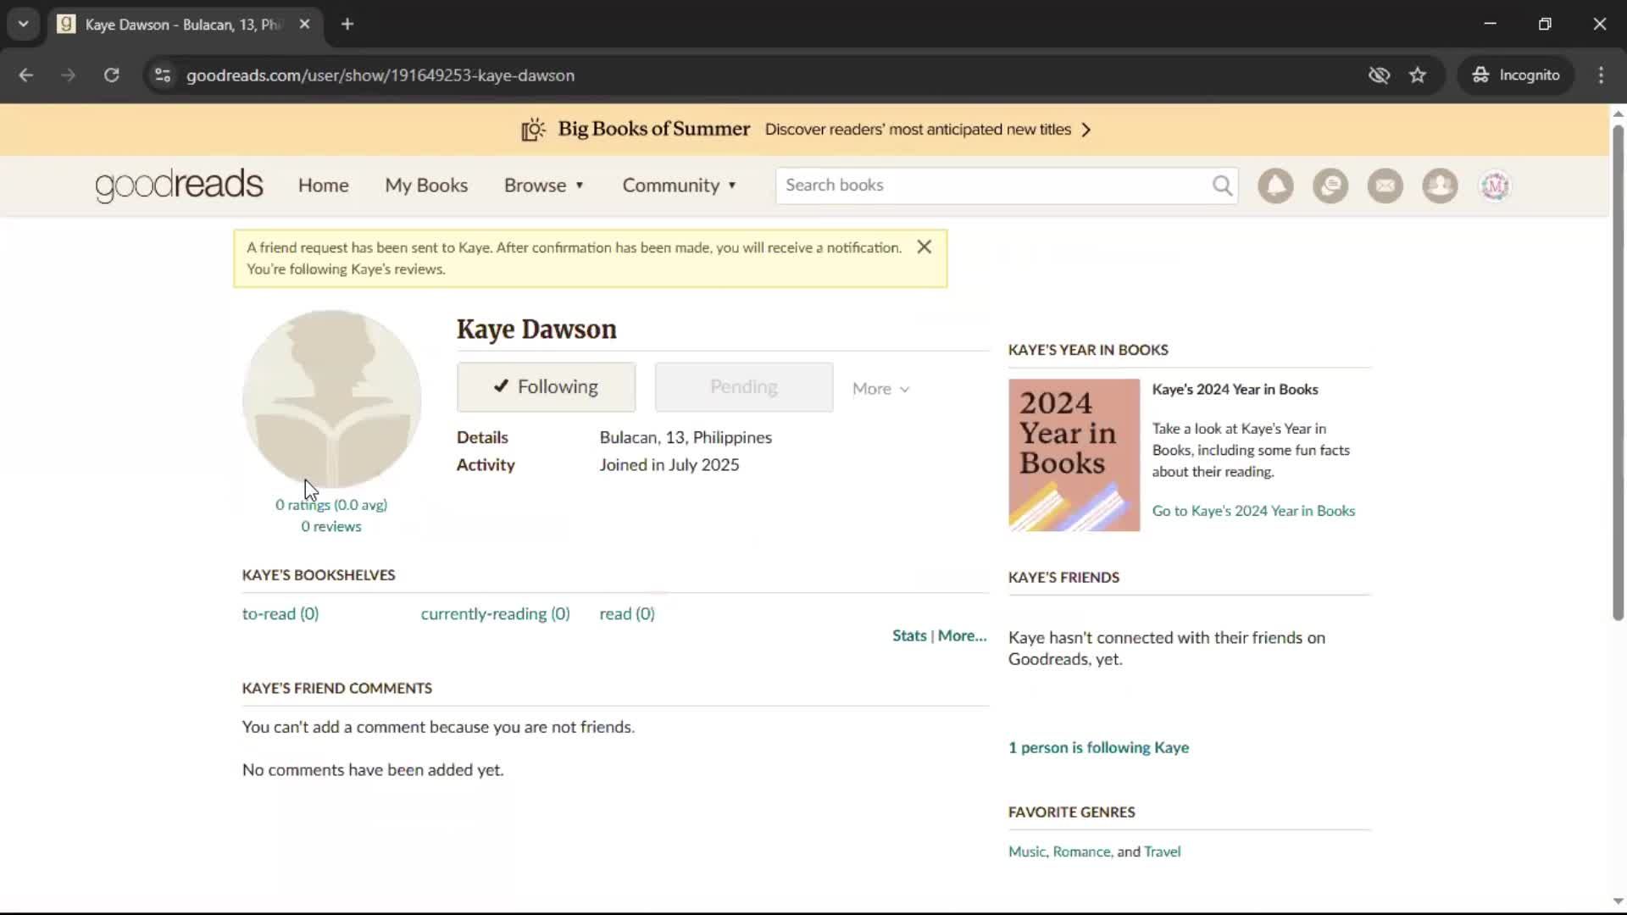Open 1 person is following Kaye
Screen dimensions: 1627x915
1098,748
